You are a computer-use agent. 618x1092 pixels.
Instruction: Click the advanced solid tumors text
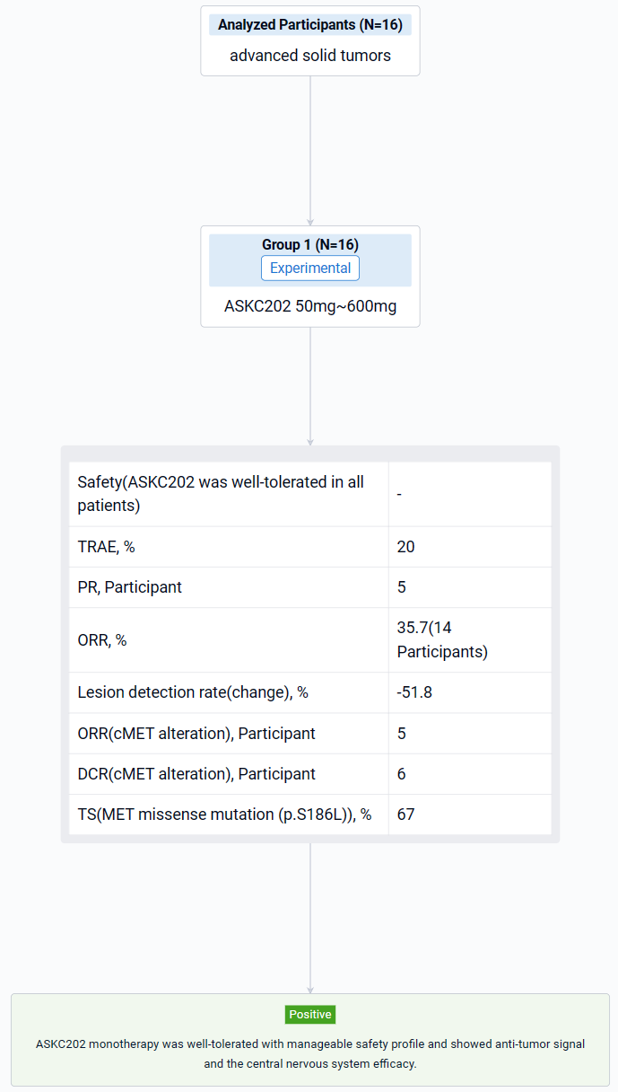(x=310, y=56)
